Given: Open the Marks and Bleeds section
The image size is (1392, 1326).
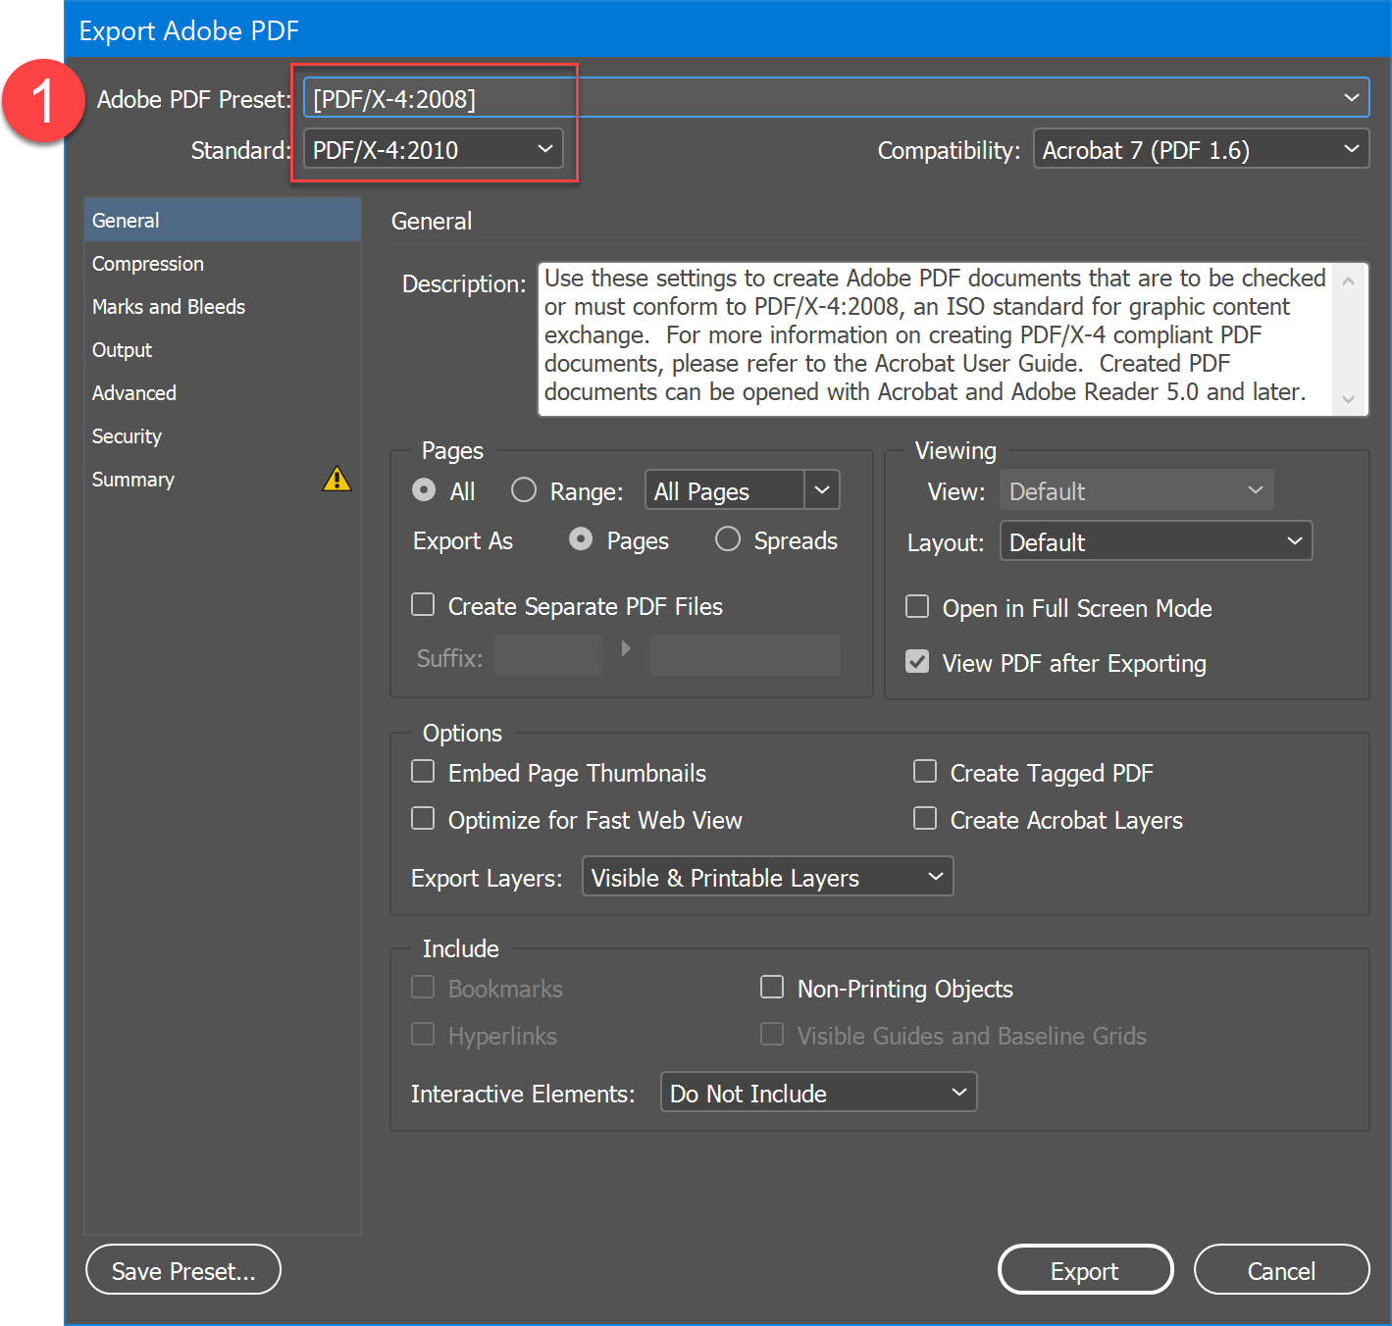Looking at the screenshot, I should 168,306.
